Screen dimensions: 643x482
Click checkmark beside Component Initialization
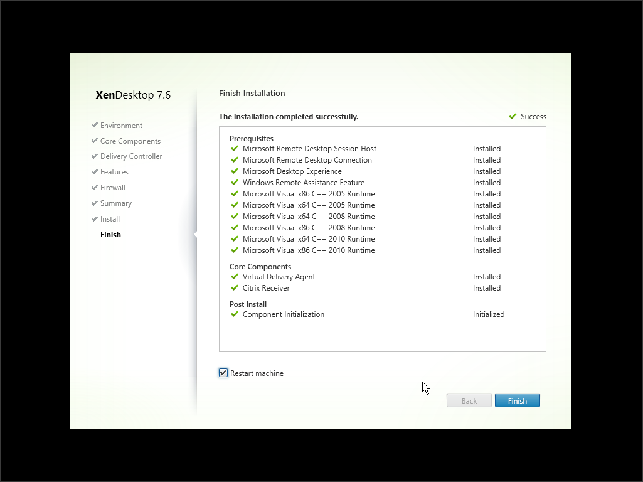(x=235, y=314)
